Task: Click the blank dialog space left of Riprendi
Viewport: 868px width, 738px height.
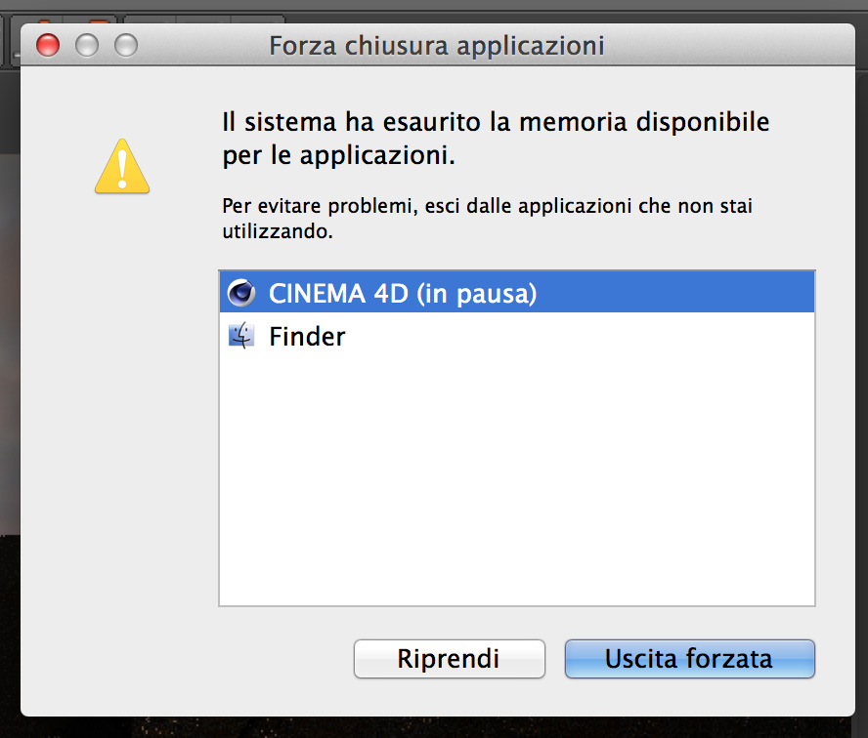Action: click(x=195, y=658)
